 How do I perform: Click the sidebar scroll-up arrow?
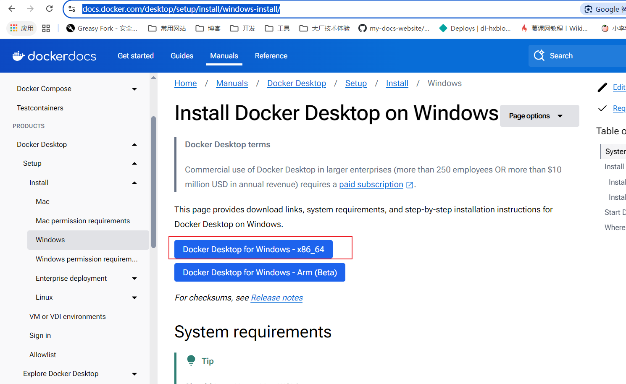point(153,78)
